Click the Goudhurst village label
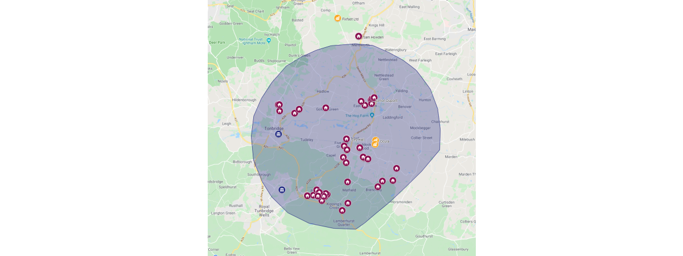This screenshot has height=256, width=683. tap(425, 236)
